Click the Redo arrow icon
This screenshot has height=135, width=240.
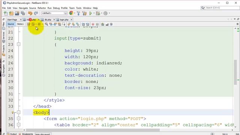click(36, 13)
